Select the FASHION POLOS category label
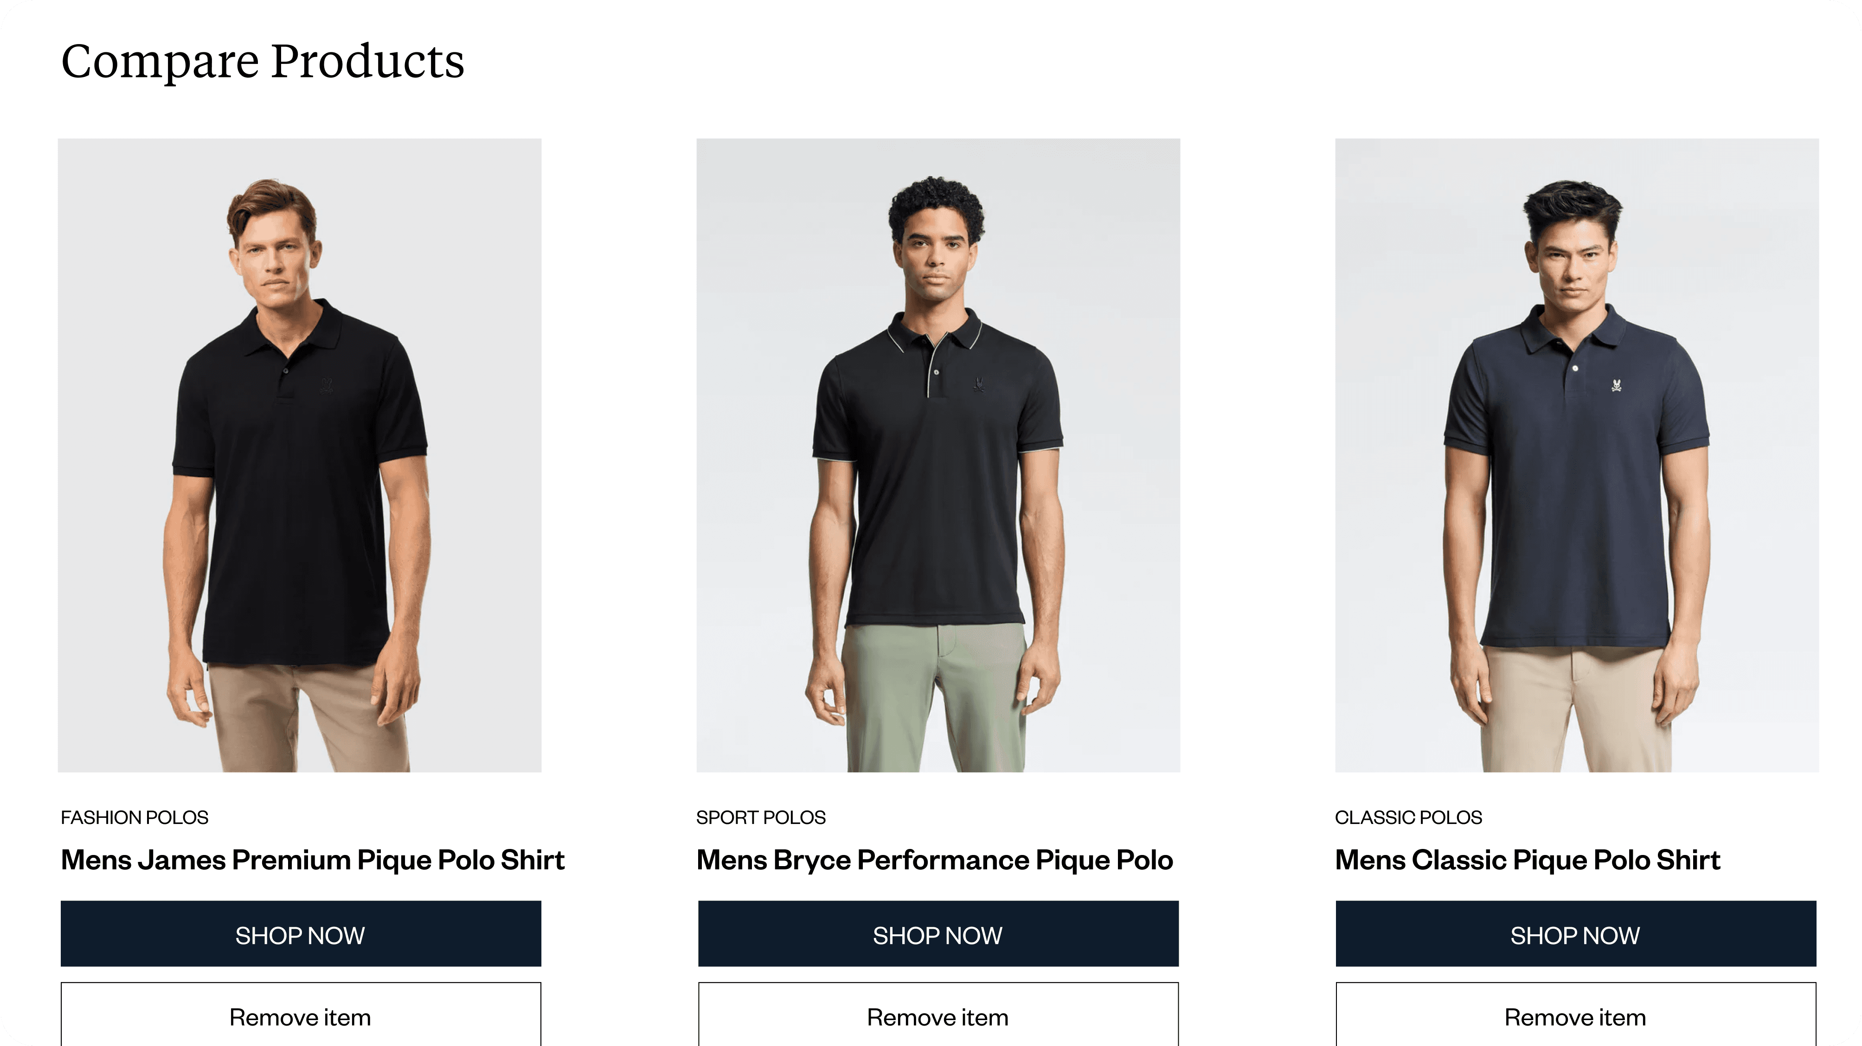The width and height of the screenshot is (1862, 1046). [135, 817]
